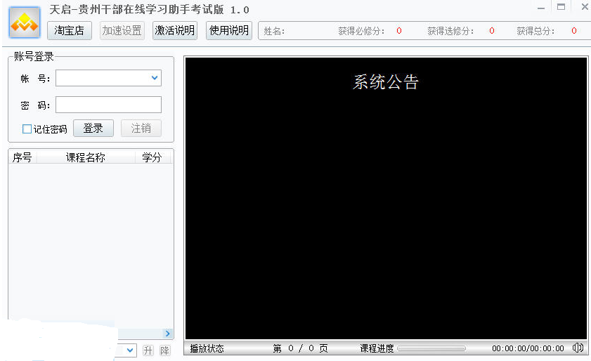
Task: Click the 课程进度 progress bar
Action: (431, 348)
